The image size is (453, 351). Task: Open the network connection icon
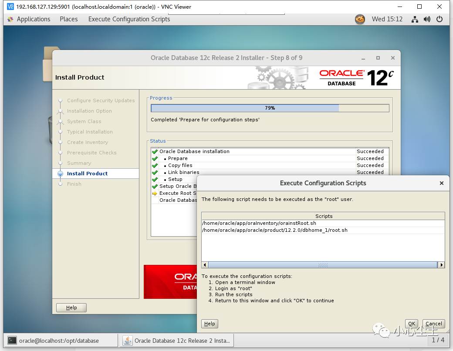(415, 19)
